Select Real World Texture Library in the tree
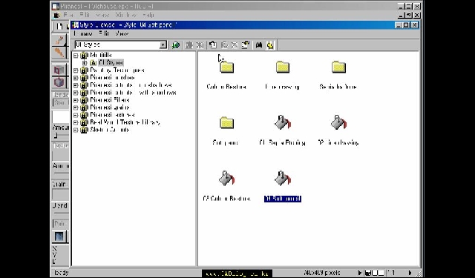 click(x=125, y=122)
